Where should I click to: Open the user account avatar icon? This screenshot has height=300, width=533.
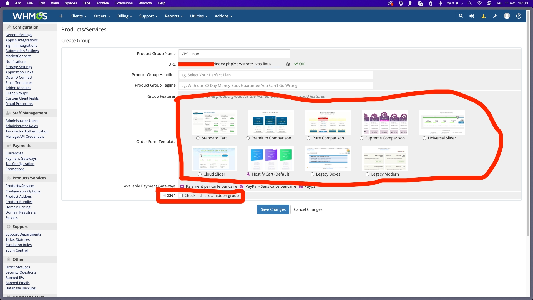tap(507, 16)
